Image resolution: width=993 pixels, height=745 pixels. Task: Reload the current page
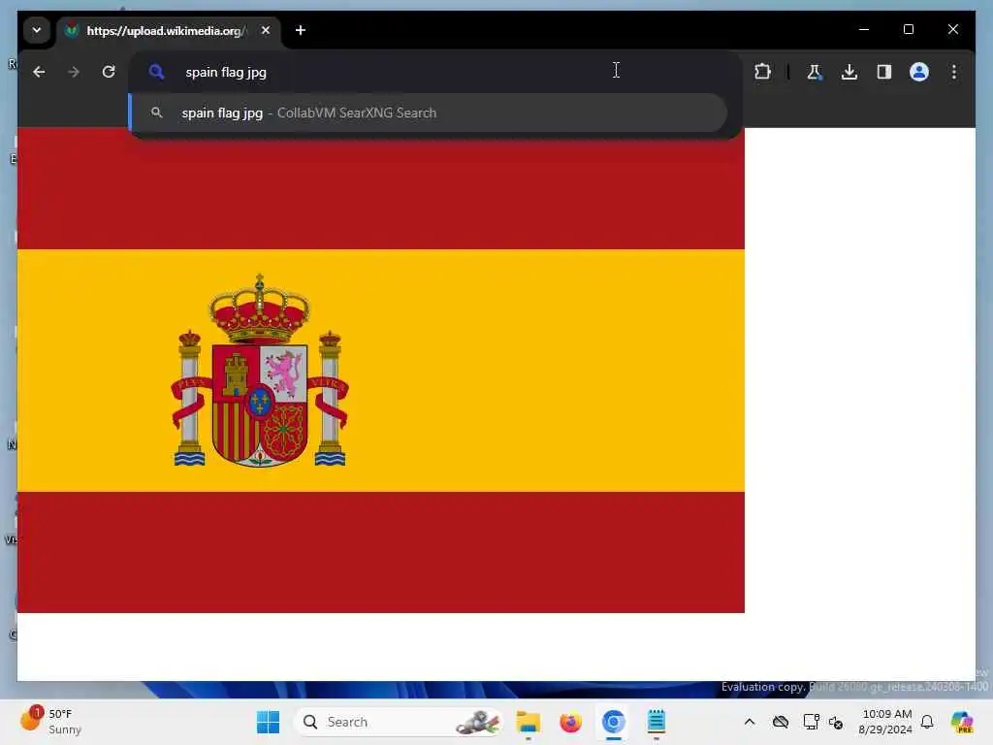coord(109,72)
